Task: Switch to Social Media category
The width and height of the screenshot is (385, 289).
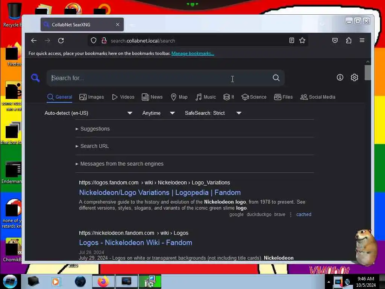Action: pos(318,97)
